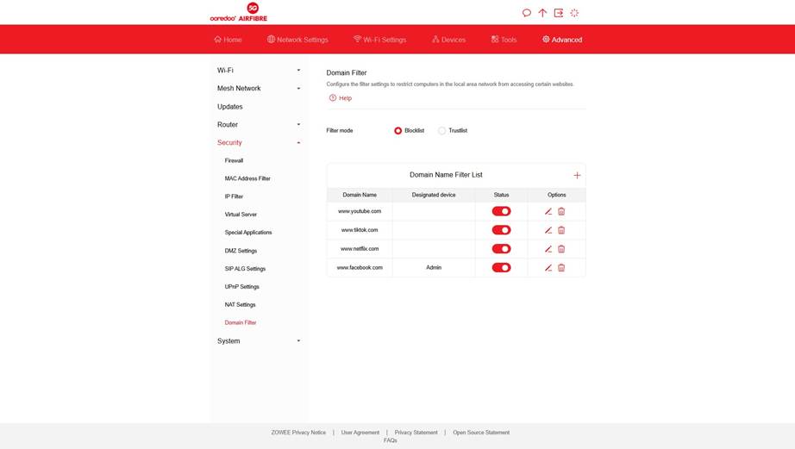
Task: Edit the www.netflix.com filter entry
Action: tap(548, 249)
